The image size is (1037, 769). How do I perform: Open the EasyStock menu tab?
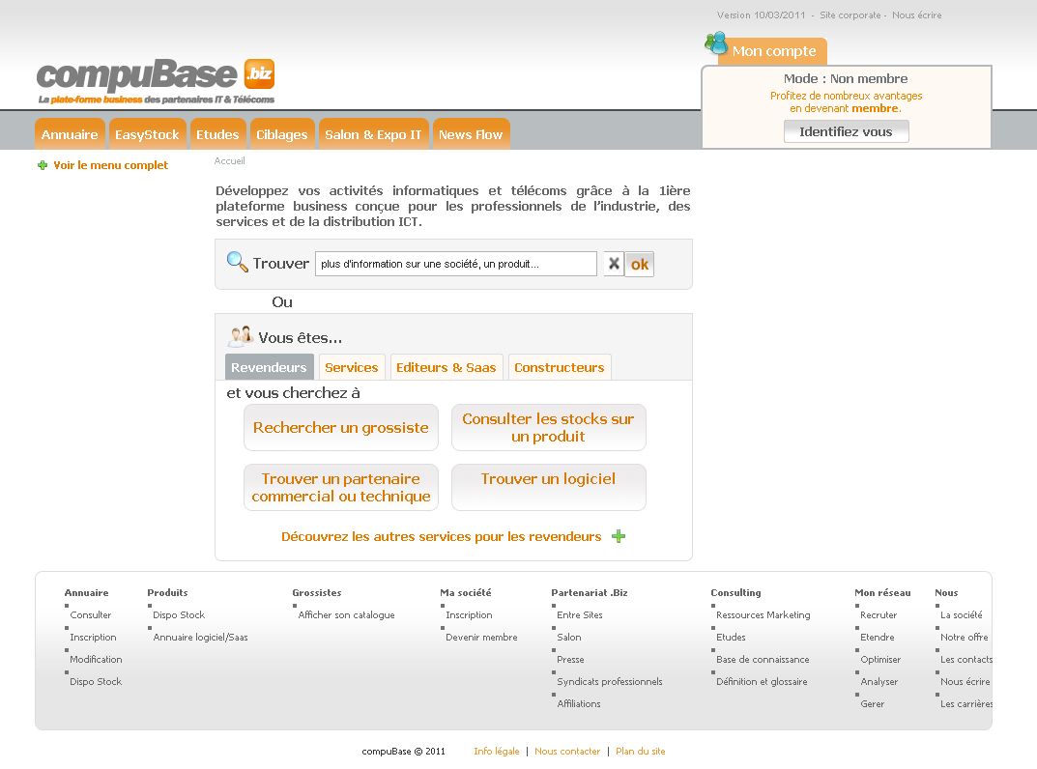(147, 134)
